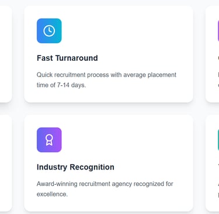Click the word "Recognition" in the title
This screenshot has width=219, height=214.
point(92,167)
